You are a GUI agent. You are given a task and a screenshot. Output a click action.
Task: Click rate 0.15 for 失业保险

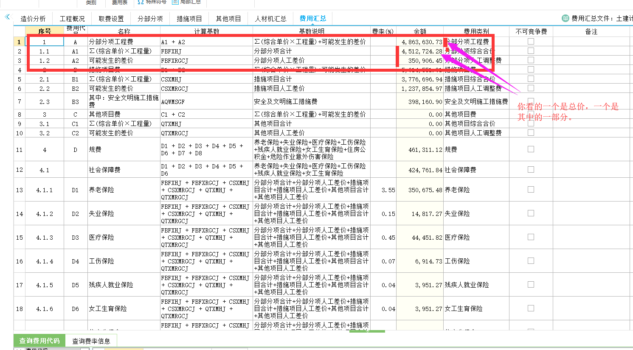383,214
